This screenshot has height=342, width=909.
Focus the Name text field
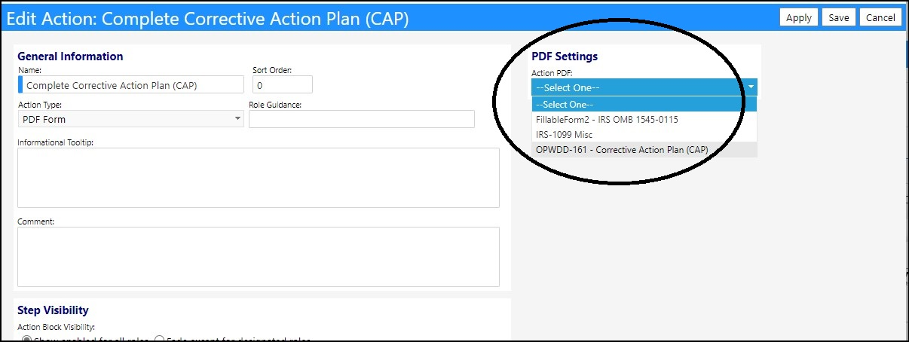(131, 85)
